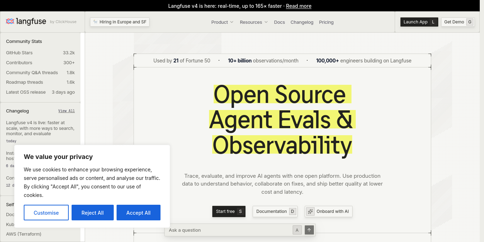Click the Launch App button
This screenshot has width=484, height=242.
[x=419, y=22]
